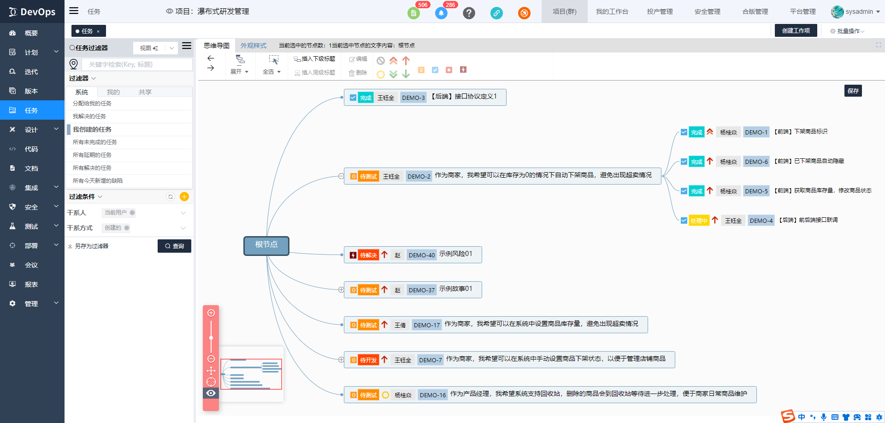Switch to the 外观样式 tab
This screenshot has height=423, width=885.
pos(254,46)
